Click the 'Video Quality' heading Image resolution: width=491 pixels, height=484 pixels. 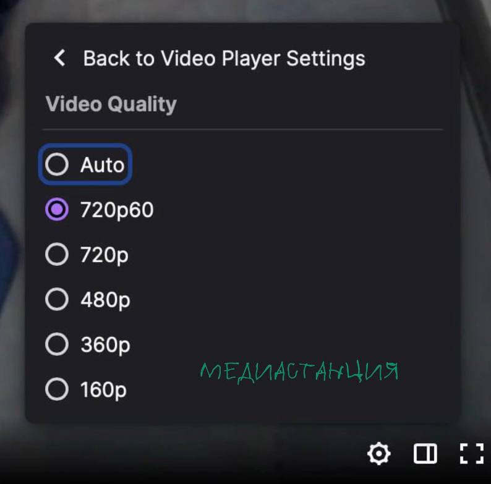coord(111,104)
